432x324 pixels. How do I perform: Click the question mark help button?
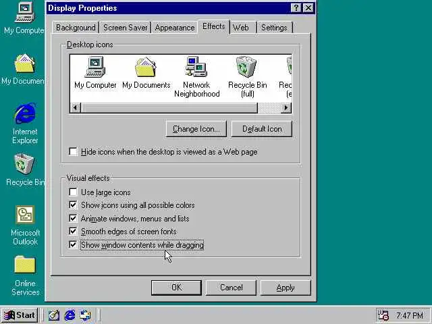(x=296, y=7)
